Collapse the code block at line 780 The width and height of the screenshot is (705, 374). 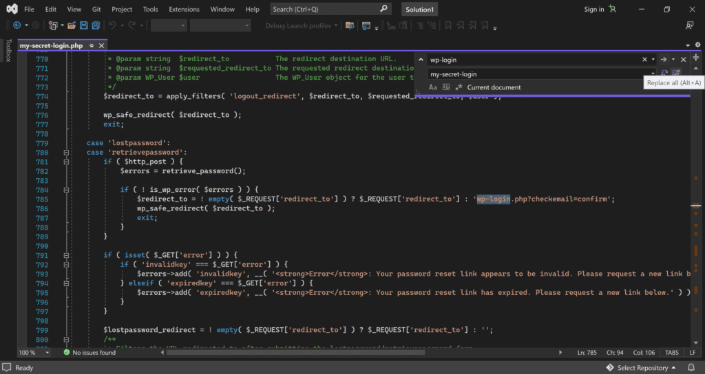click(x=66, y=152)
